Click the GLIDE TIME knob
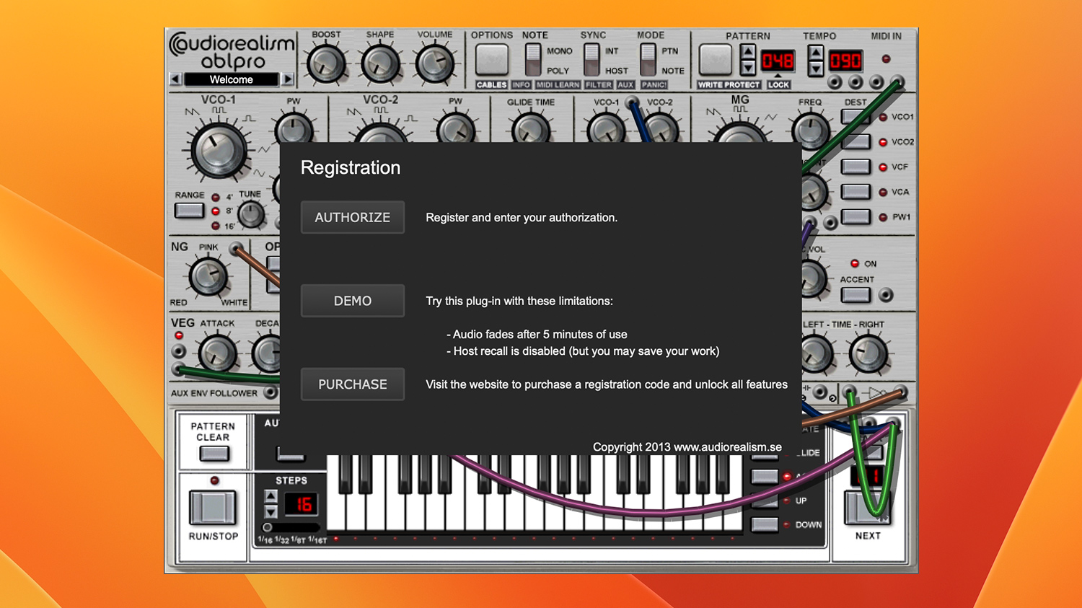Screen dimensions: 1082x608 [x=531, y=130]
